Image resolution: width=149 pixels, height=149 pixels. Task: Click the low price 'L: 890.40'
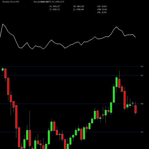79,10
